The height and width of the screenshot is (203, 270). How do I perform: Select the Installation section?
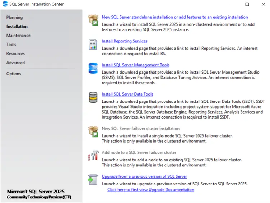[17, 27]
